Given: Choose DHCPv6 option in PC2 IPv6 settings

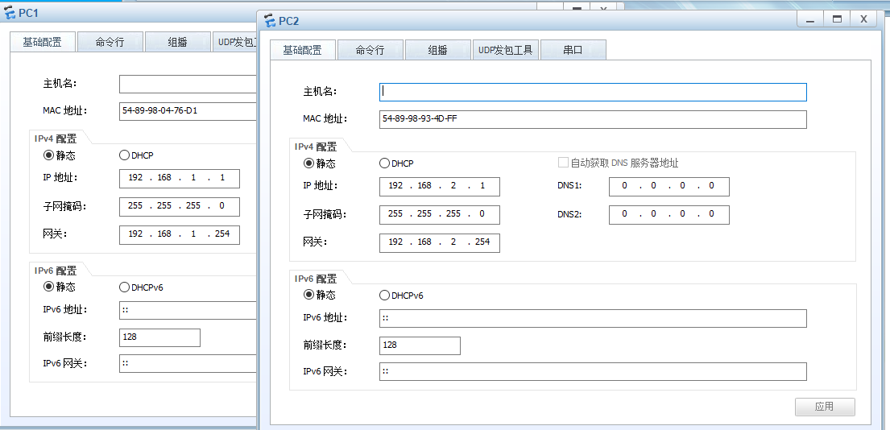Looking at the screenshot, I should 385,296.
